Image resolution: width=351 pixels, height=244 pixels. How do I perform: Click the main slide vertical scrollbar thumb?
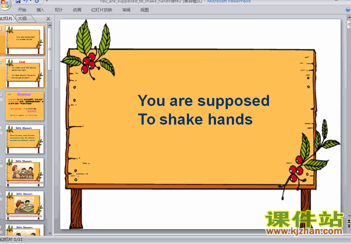click(349, 25)
